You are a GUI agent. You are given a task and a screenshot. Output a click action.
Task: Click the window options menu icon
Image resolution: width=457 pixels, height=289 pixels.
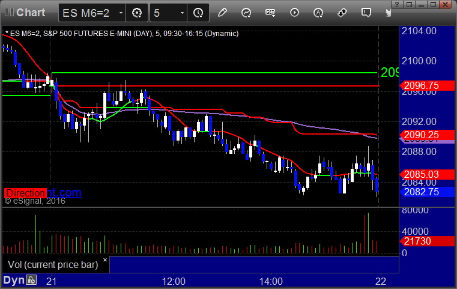coord(410,4)
